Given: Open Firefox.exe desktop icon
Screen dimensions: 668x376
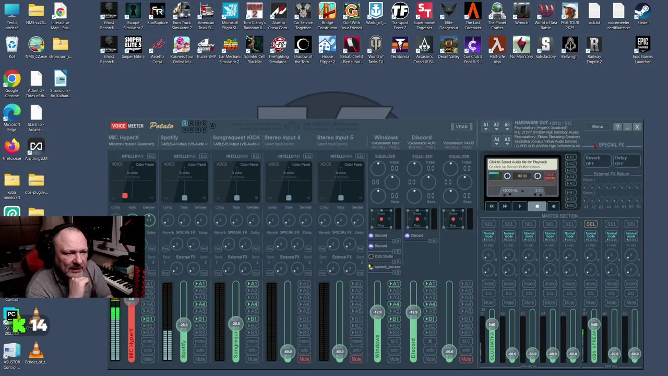Looking at the screenshot, I should pos(12,150).
